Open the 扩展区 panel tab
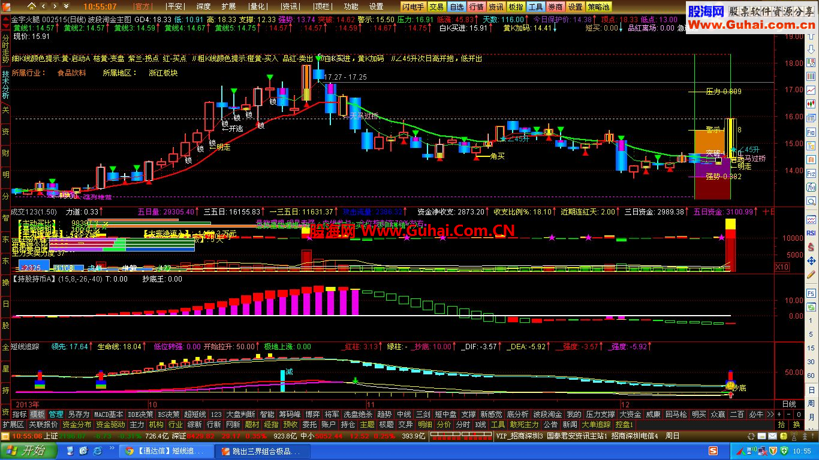The height and width of the screenshot is (460, 819). coord(13,424)
